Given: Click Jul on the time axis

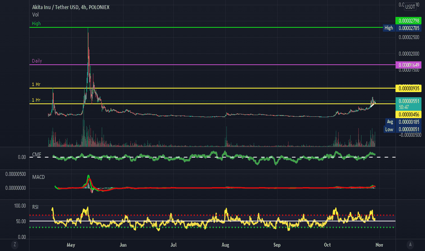Looking at the screenshot, I should (x=173, y=245).
